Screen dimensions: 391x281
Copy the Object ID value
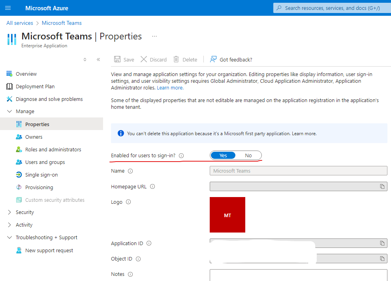(382, 259)
